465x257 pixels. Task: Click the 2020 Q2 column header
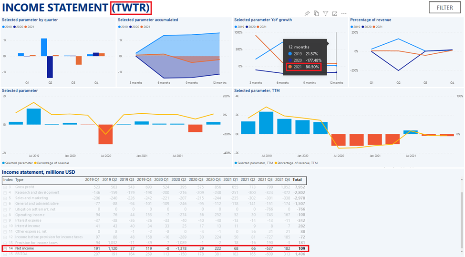[x=179, y=180]
